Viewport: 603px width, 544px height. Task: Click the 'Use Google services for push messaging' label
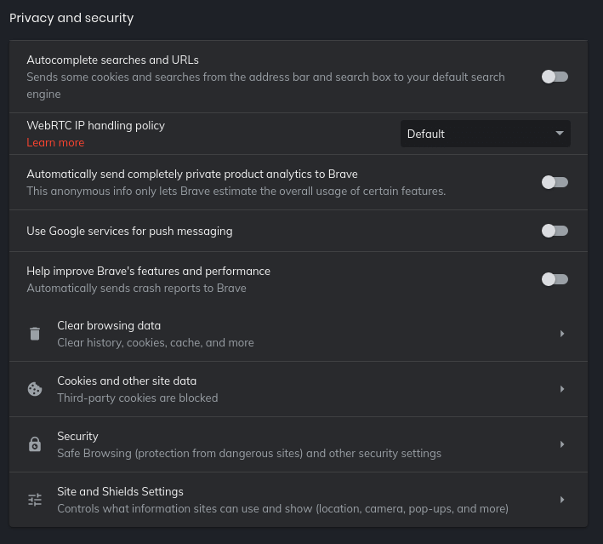(x=129, y=231)
